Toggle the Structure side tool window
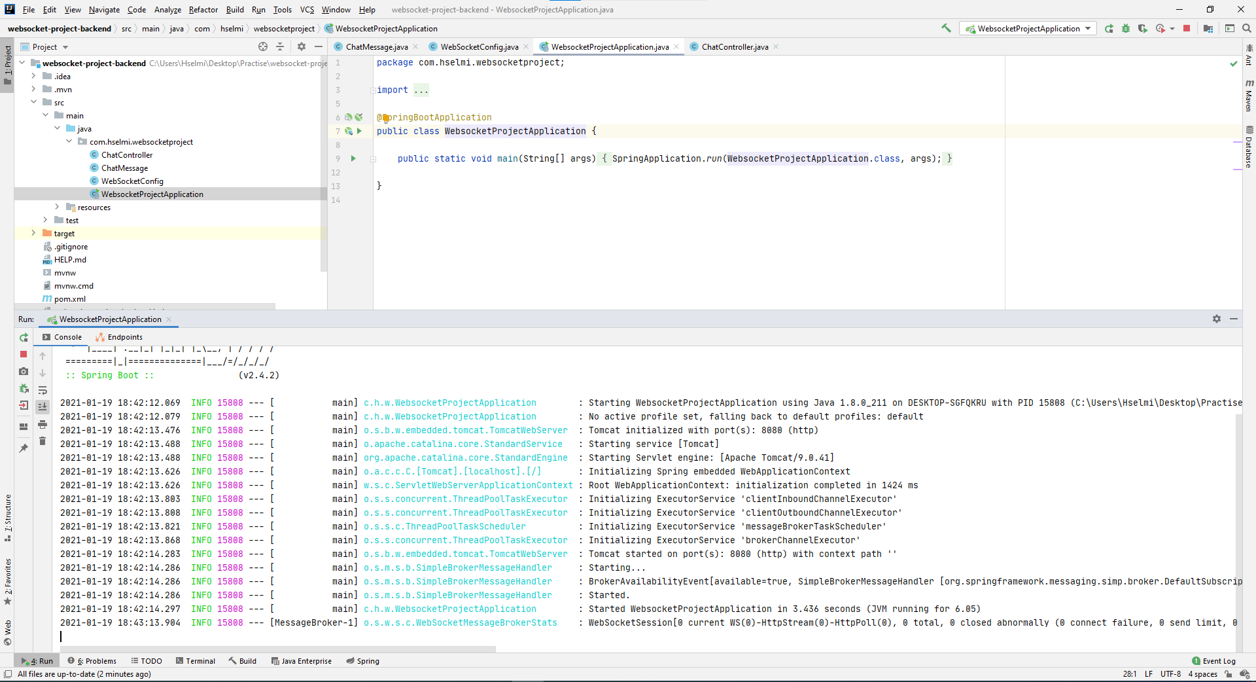 click(x=7, y=518)
